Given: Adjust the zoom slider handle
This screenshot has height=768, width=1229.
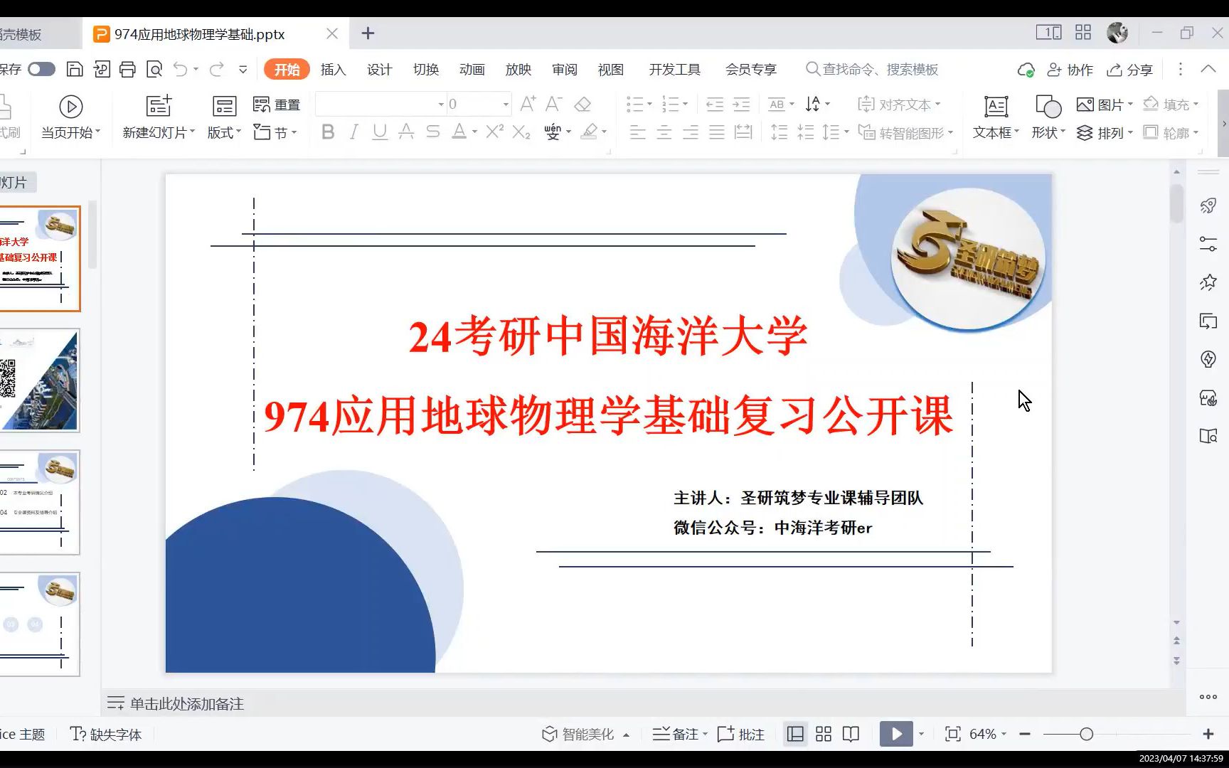Looking at the screenshot, I should [1086, 734].
